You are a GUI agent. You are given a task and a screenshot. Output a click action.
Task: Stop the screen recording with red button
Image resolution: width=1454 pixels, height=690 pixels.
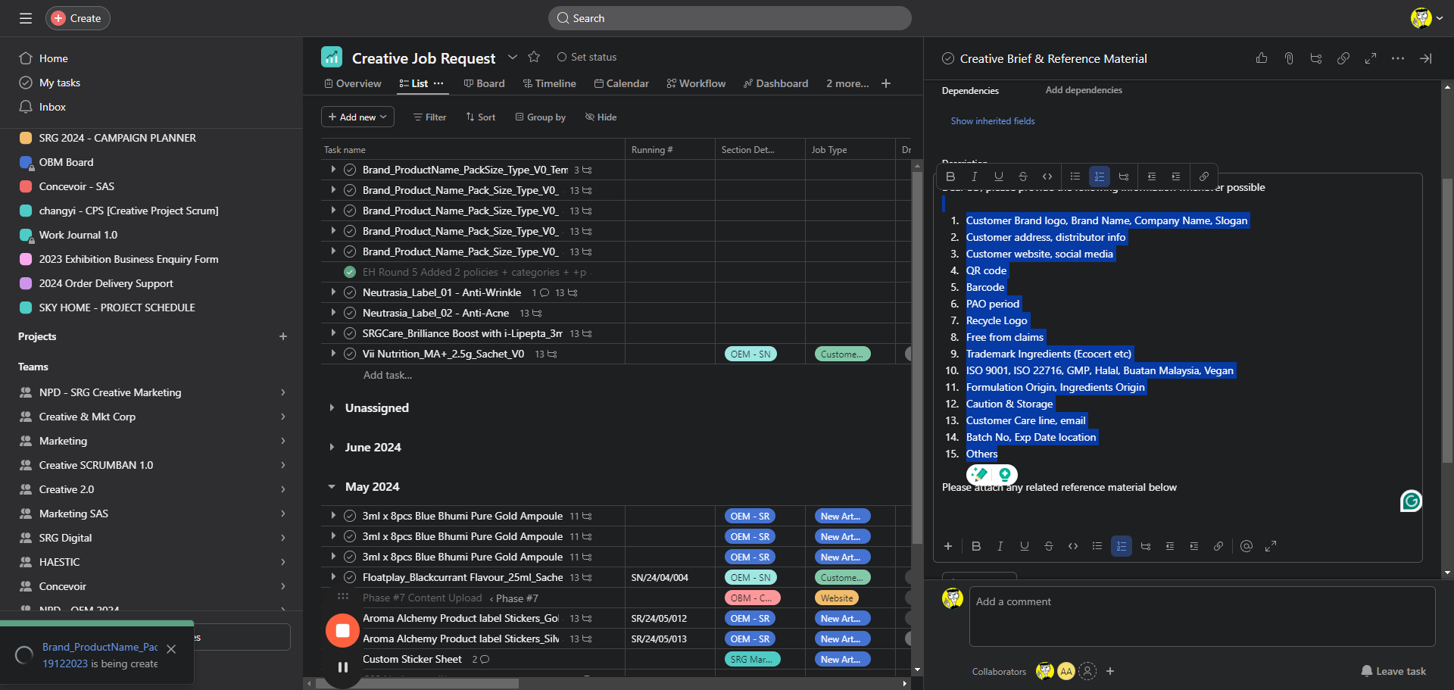(342, 631)
